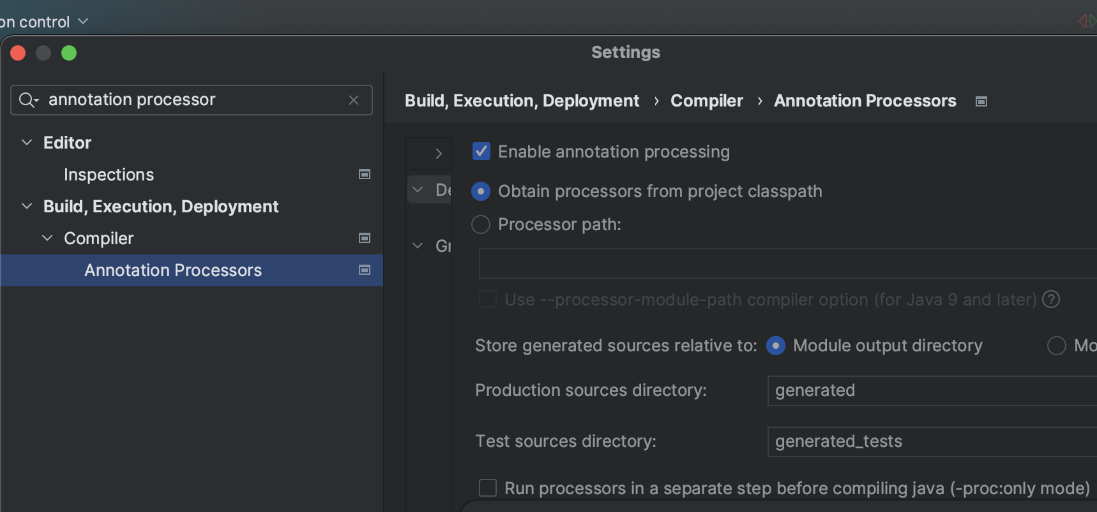Collapse the Compiler tree node
The width and height of the screenshot is (1097, 512).
click(x=47, y=238)
